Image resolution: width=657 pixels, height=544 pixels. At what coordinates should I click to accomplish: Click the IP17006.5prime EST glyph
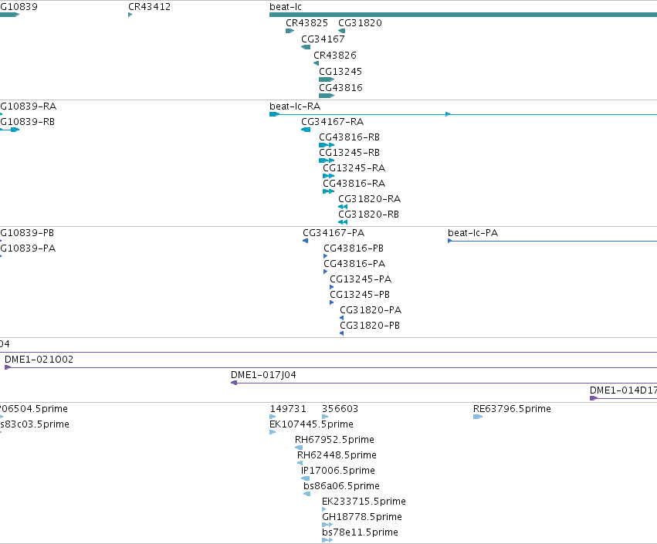pyautogui.click(x=306, y=478)
